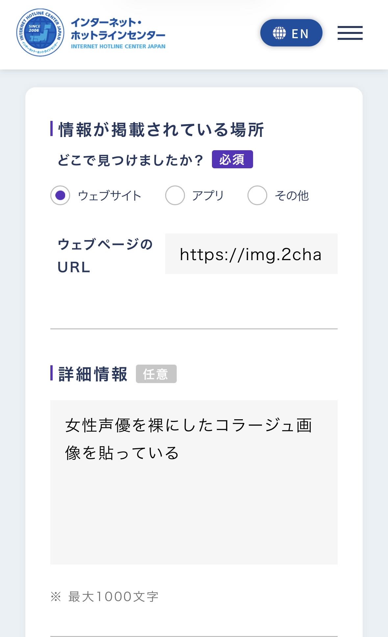Click the INTERNET HOTLINE CENTER JAPAN subtitle
Viewport: 388px width, 637px height.
pyautogui.click(x=118, y=46)
